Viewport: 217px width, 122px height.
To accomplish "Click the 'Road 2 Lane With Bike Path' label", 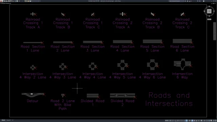I will pos(62,105).
